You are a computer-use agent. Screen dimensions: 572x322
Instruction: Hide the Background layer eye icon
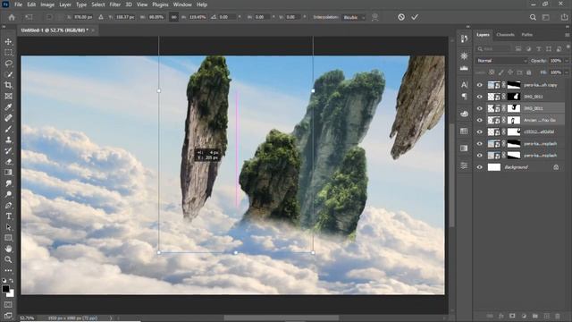480,167
